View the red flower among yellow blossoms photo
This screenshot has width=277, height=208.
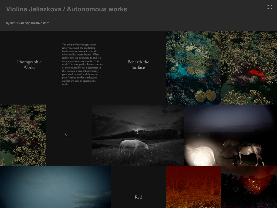click(249, 68)
